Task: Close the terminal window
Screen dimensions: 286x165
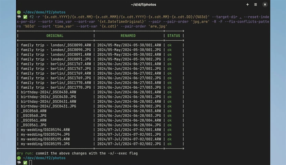Action: tap(265, 4)
